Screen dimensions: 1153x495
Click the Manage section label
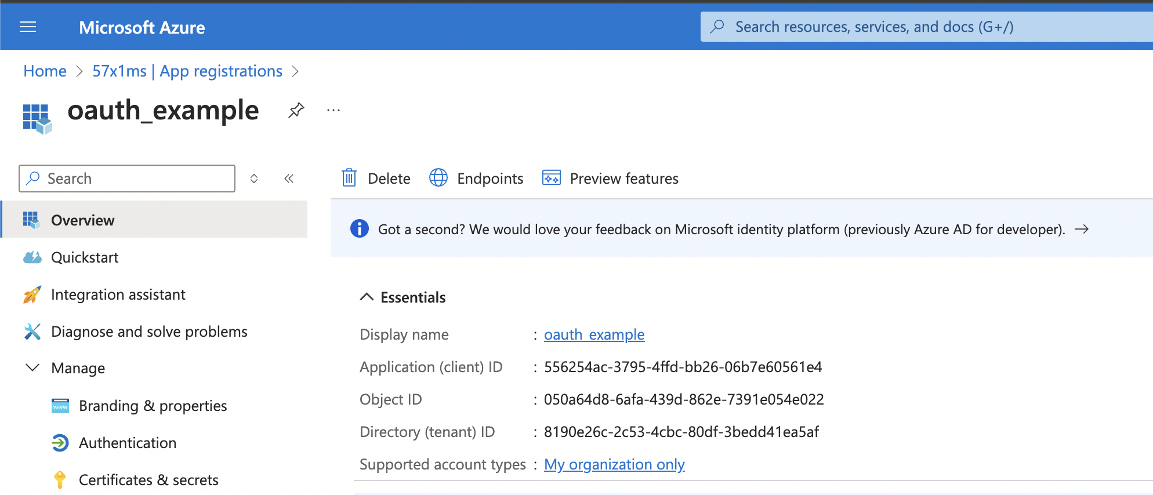pyautogui.click(x=78, y=368)
